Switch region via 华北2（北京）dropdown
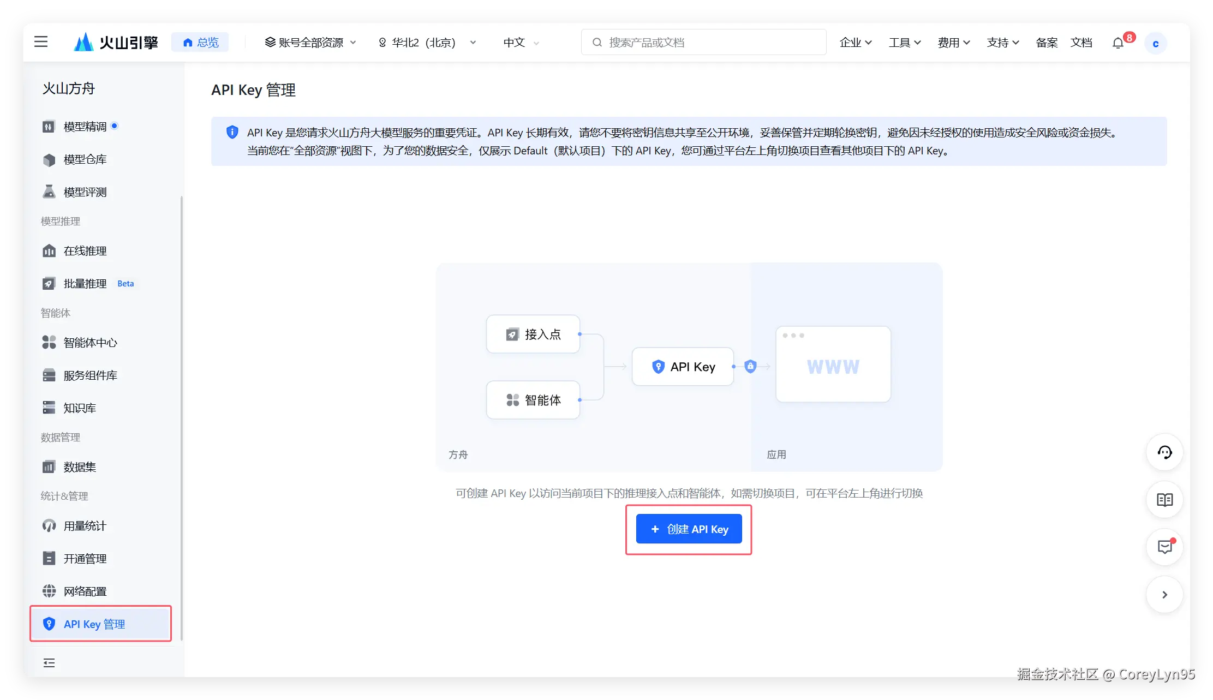 click(x=427, y=42)
